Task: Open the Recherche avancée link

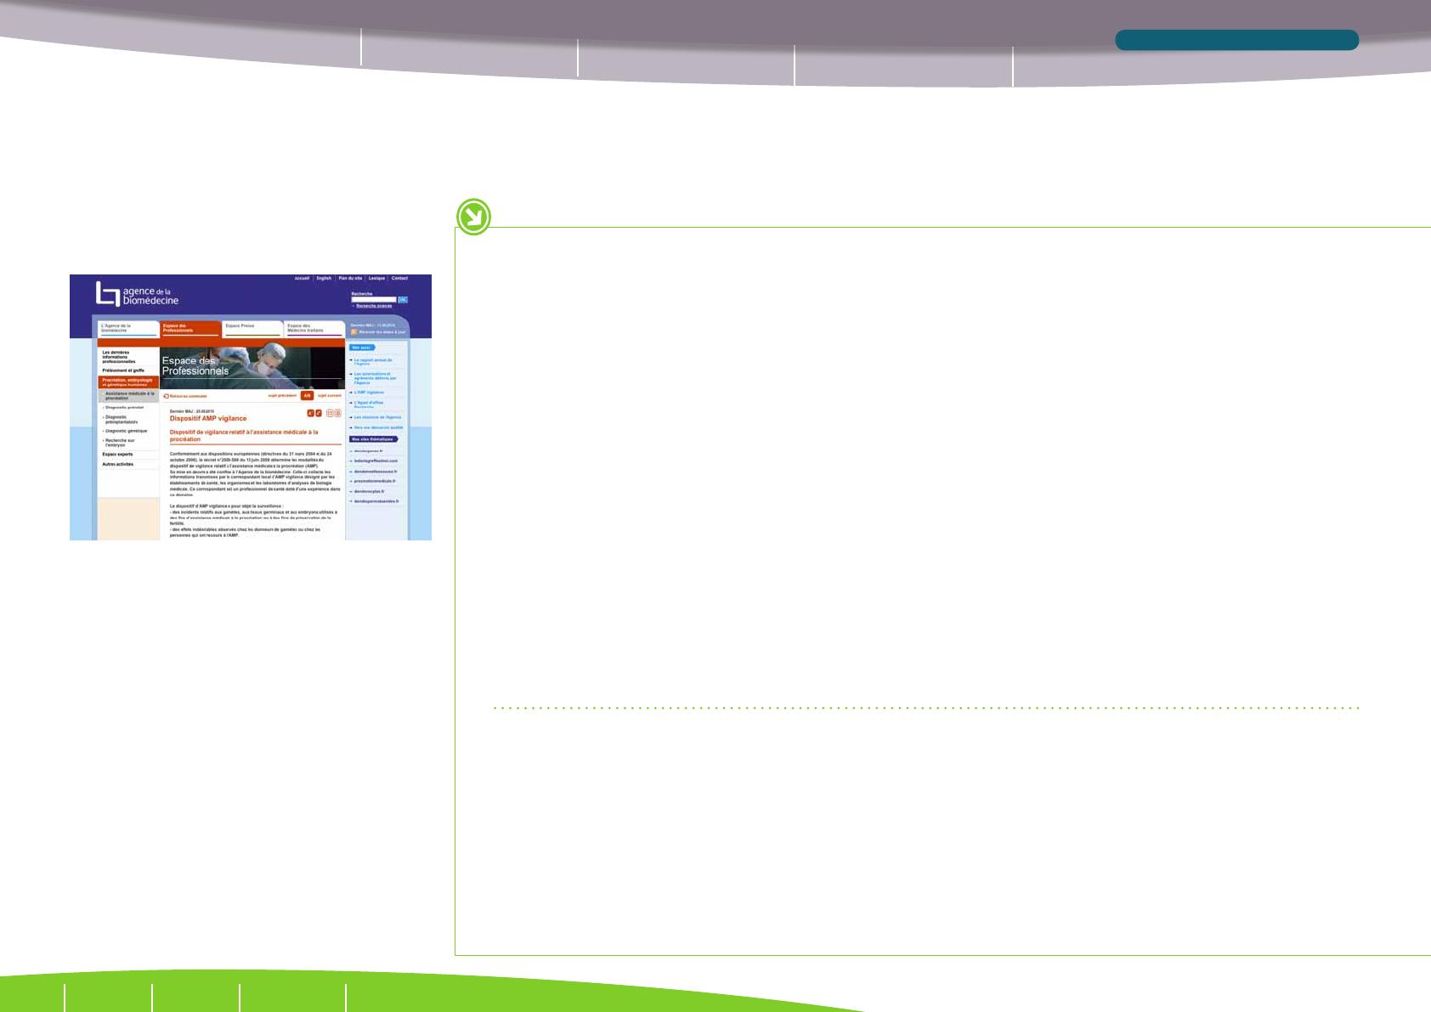Action: 374,306
